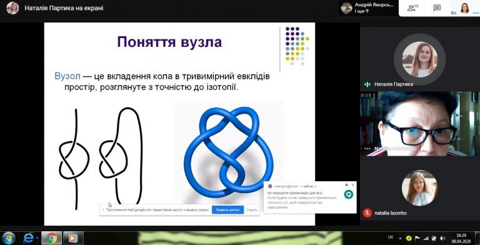Open clock showing 16:29 in tray
Screen dimensions: 480x245
pyautogui.click(x=461, y=238)
